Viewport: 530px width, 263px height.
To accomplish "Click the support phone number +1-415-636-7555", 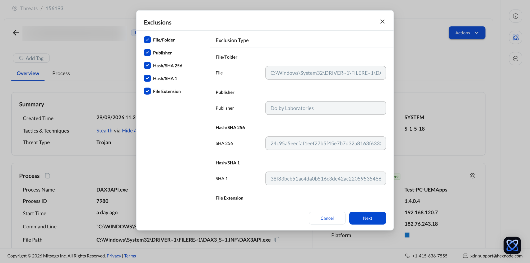I will click(x=430, y=256).
